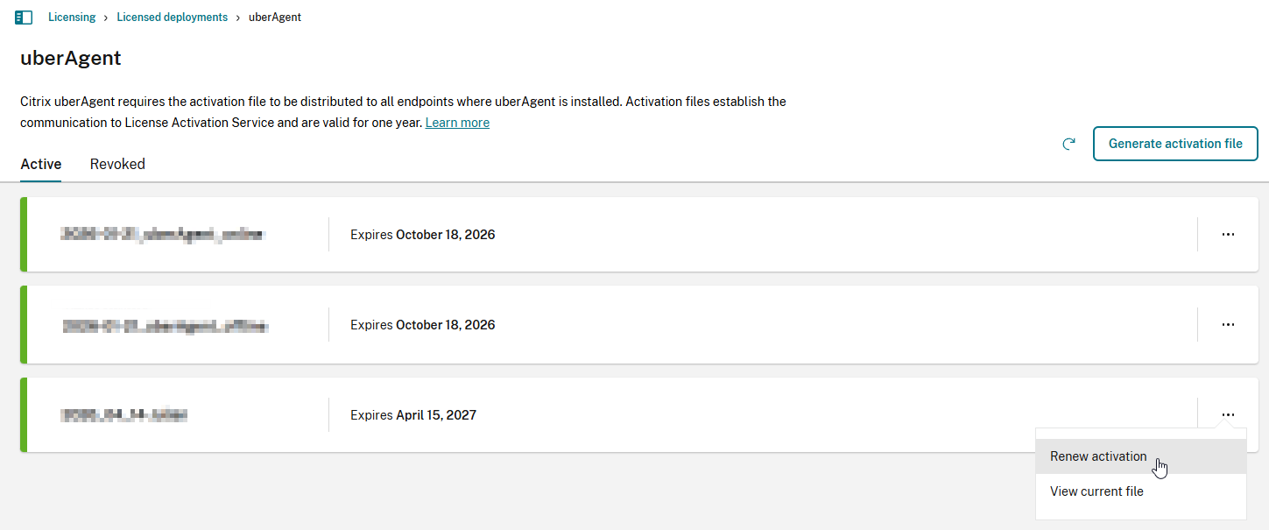Viewport: 1269px width, 530px height.
Task: Click the refresh icon beside Generate button
Action: pos(1068,144)
